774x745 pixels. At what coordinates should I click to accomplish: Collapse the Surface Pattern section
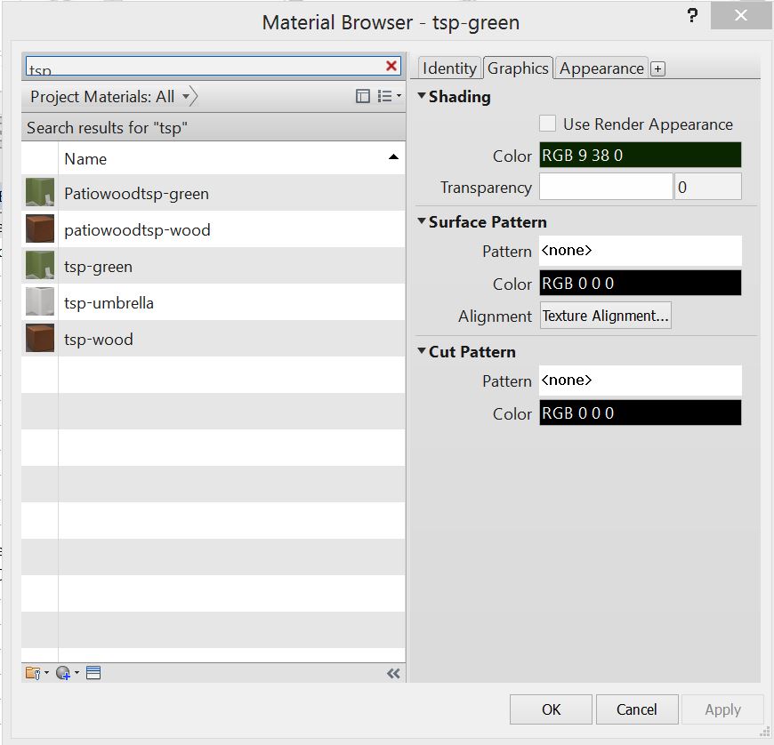click(x=422, y=221)
